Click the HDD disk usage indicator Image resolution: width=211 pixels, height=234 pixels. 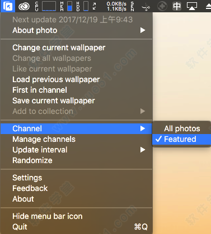(x=82, y=6)
